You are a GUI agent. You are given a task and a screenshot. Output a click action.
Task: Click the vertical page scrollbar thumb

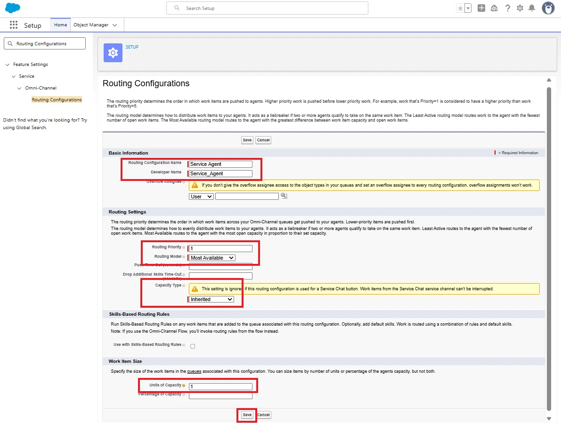pyautogui.click(x=549, y=249)
